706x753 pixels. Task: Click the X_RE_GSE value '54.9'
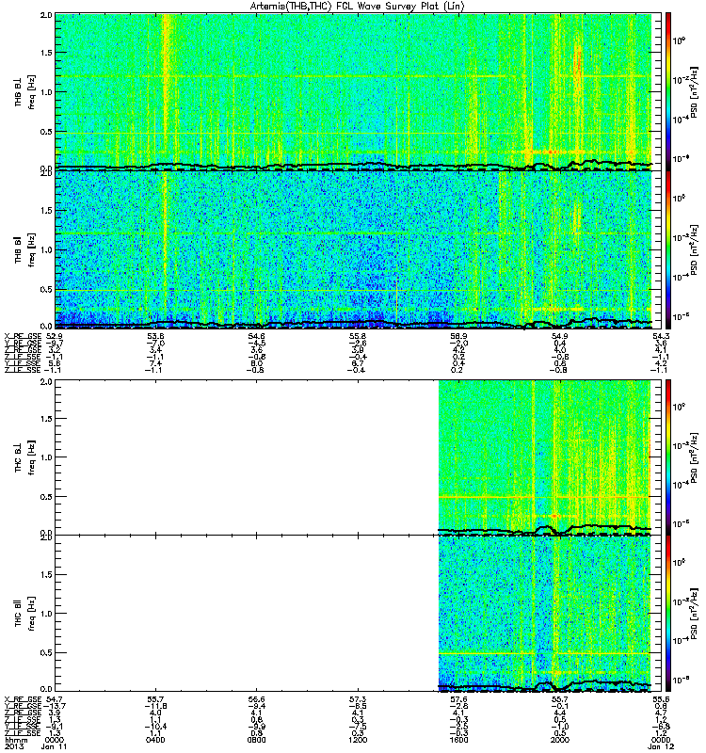pos(560,336)
